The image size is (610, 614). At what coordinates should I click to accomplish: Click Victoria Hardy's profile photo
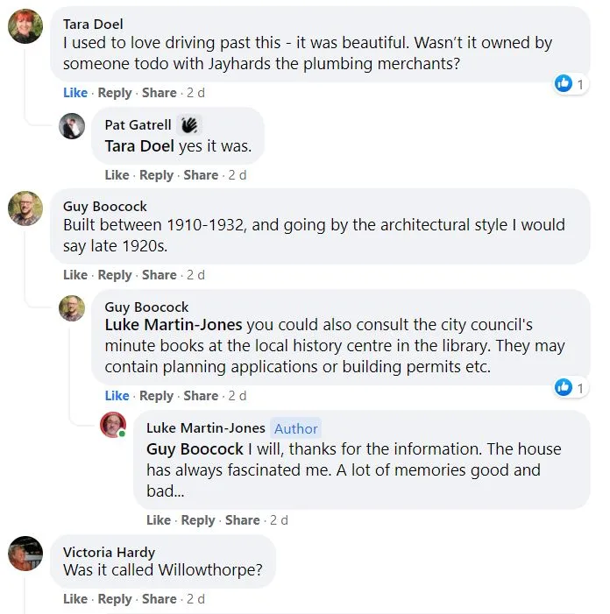tap(25, 554)
